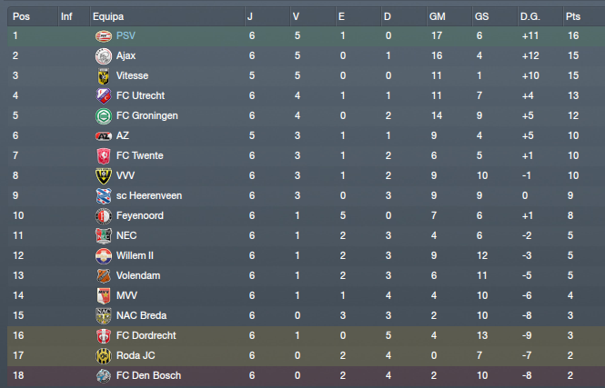The height and width of the screenshot is (388, 605).
Task: Click the NAC Breda team name
Action: (141, 316)
